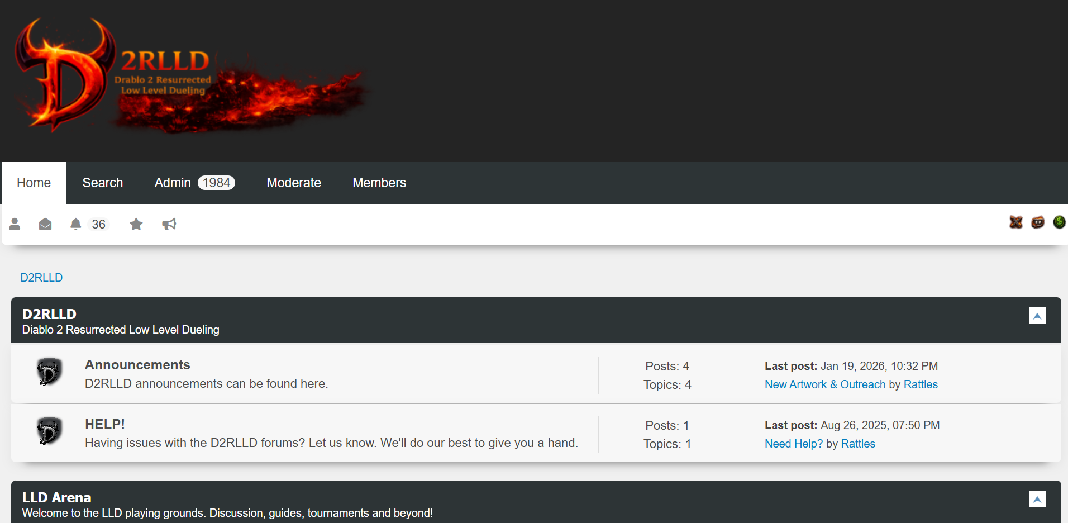
Task: Open the notification count badge 36
Action: click(x=98, y=224)
